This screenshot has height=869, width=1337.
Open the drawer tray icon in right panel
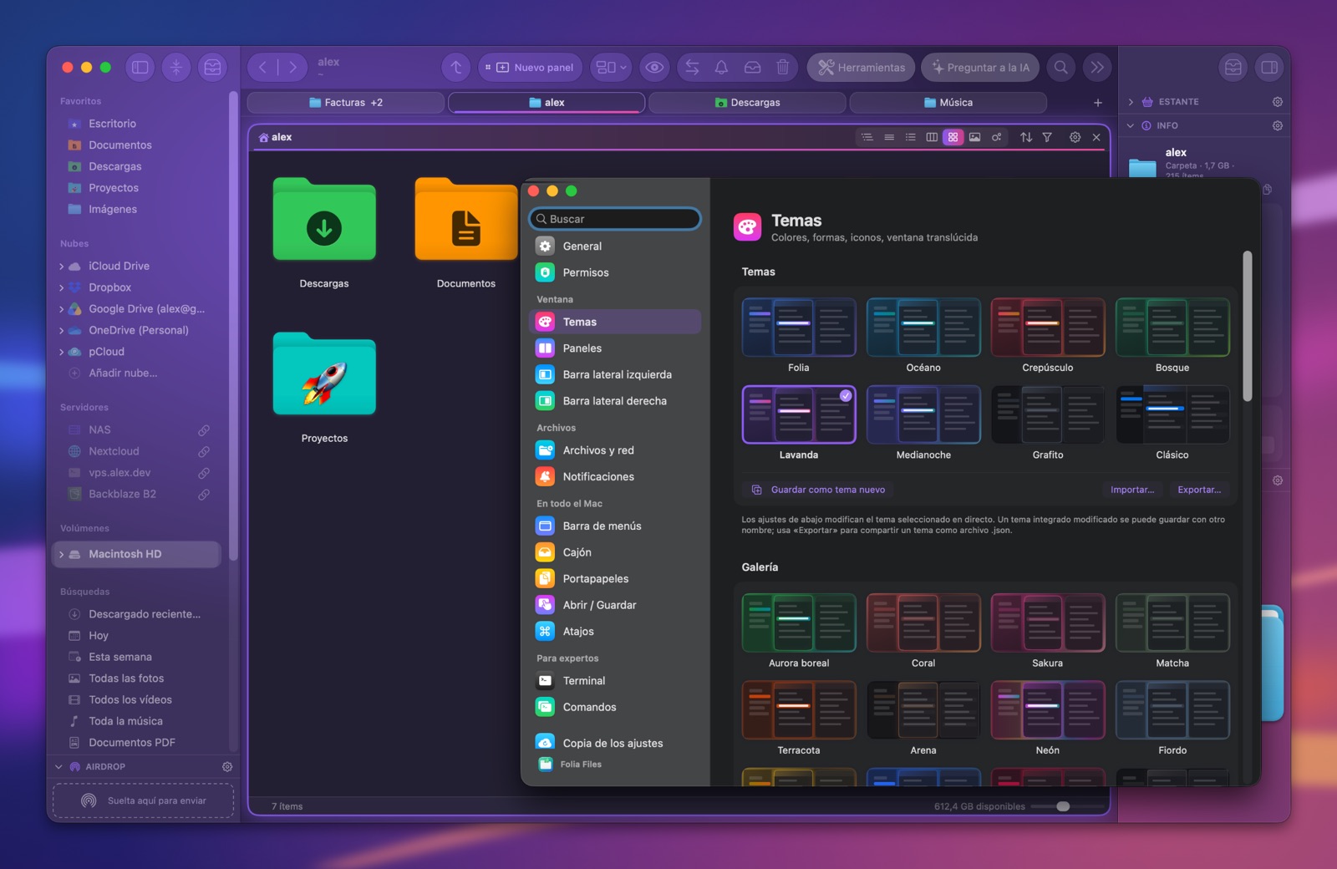click(1233, 68)
